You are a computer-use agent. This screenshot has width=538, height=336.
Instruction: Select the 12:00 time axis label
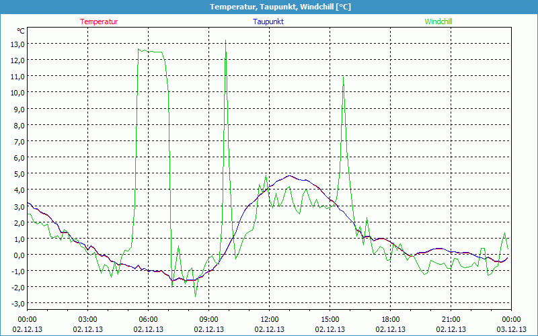[x=269, y=319]
